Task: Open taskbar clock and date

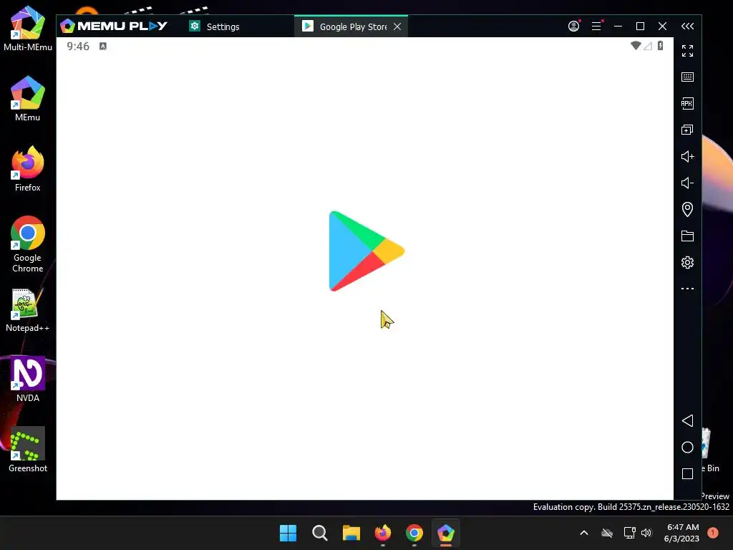Action: tap(681, 533)
